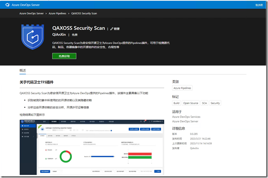Click the 关于代码卫士TFS插件 heading
Image resolution: width=268 pixels, height=178 pixels.
click(37, 82)
